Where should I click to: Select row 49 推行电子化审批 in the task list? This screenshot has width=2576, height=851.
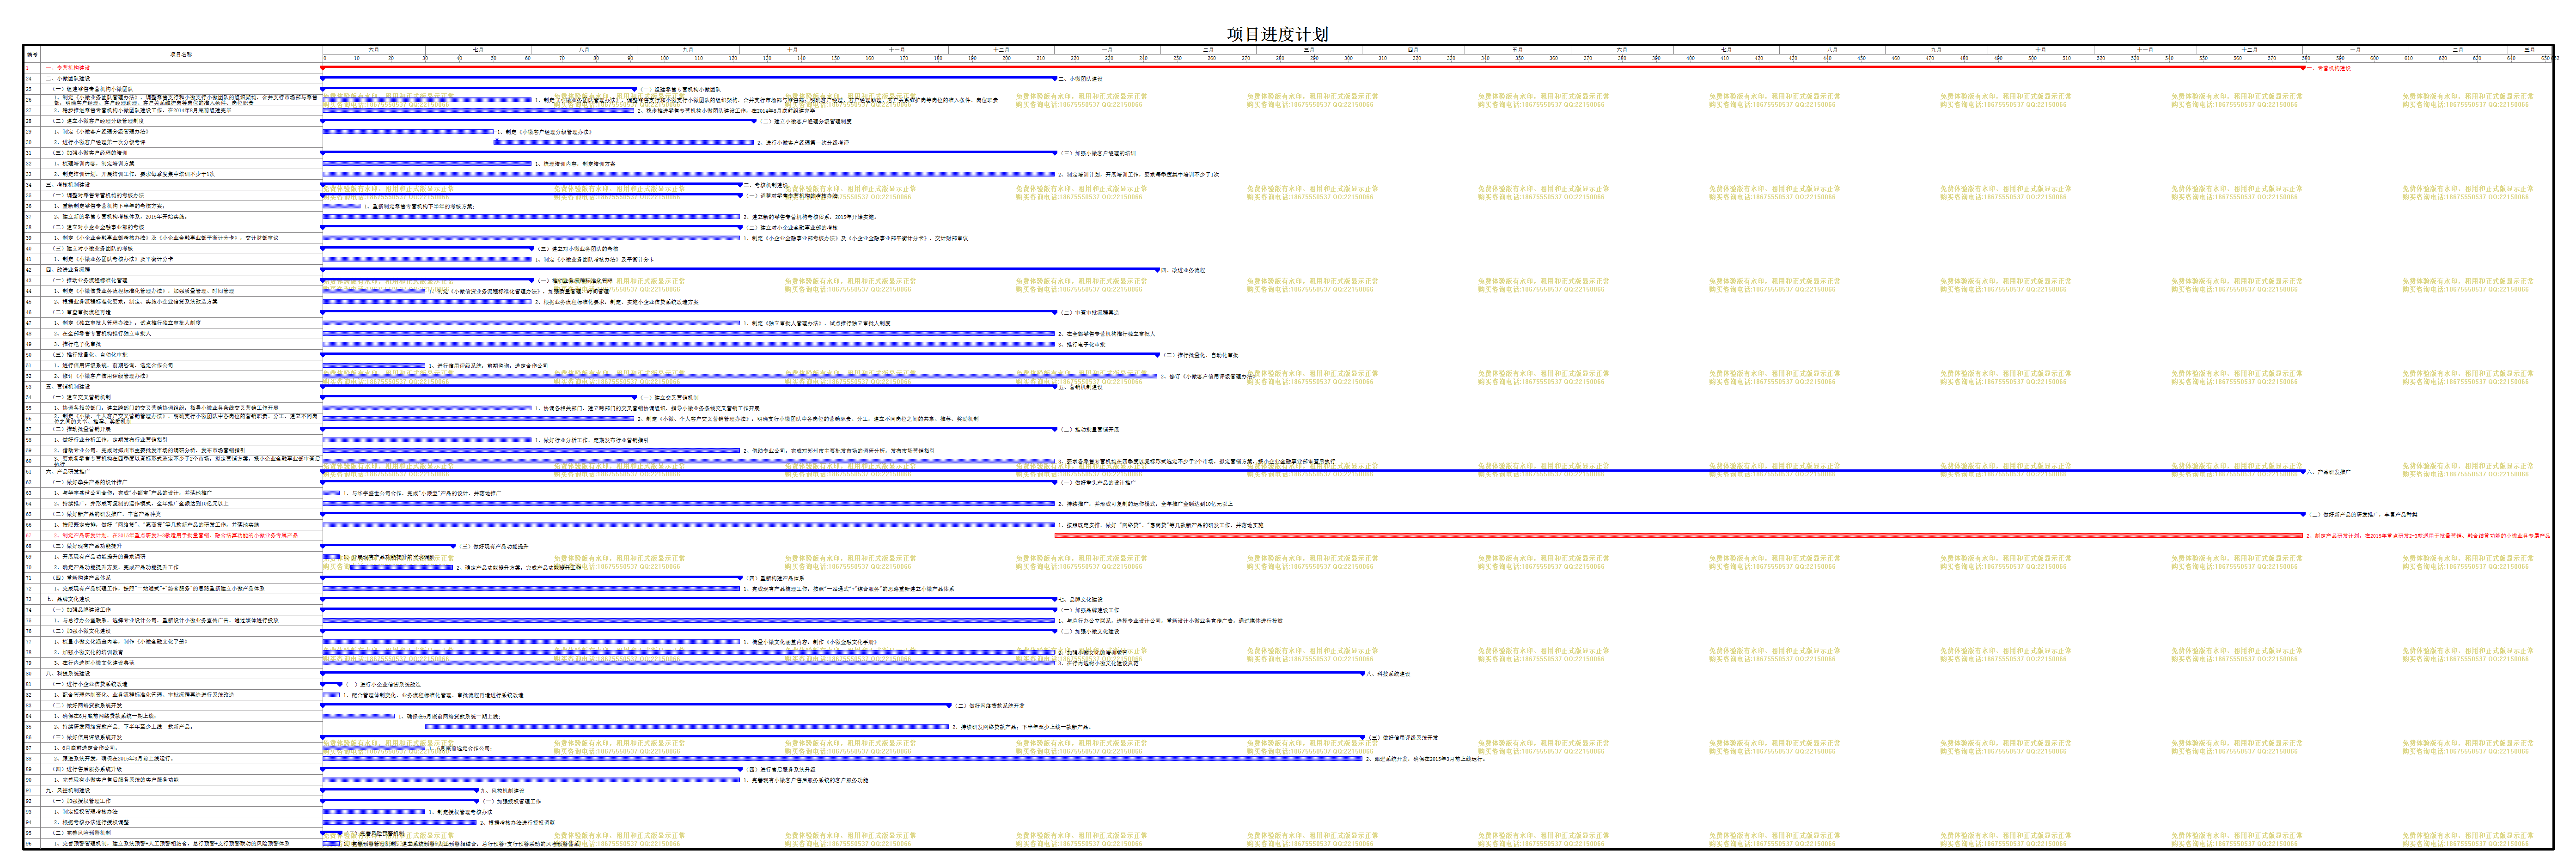click(172, 344)
